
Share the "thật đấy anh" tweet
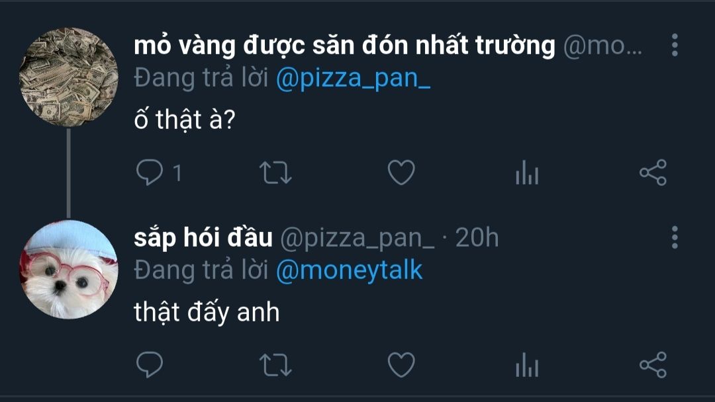point(653,365)
